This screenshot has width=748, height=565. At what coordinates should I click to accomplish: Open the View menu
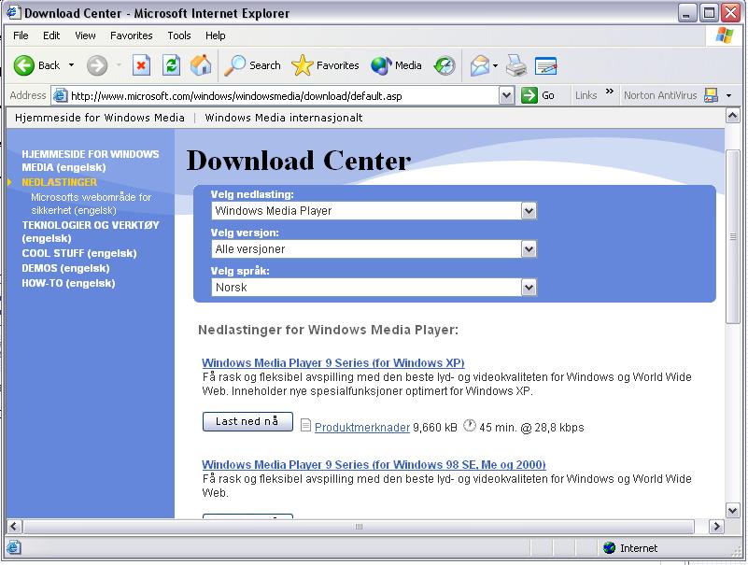click(85, 35)
